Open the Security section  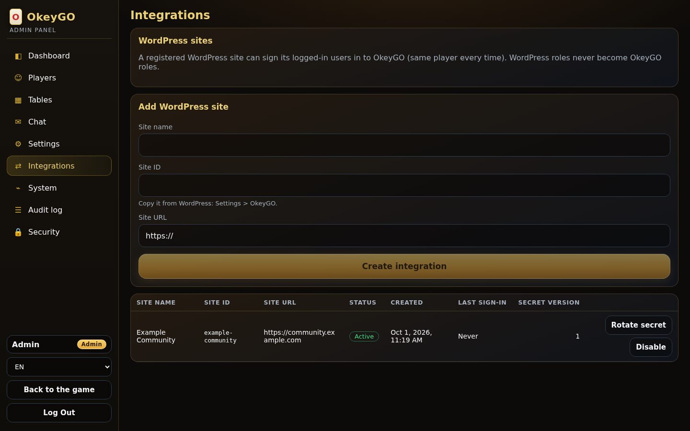(x=59, y=232)
